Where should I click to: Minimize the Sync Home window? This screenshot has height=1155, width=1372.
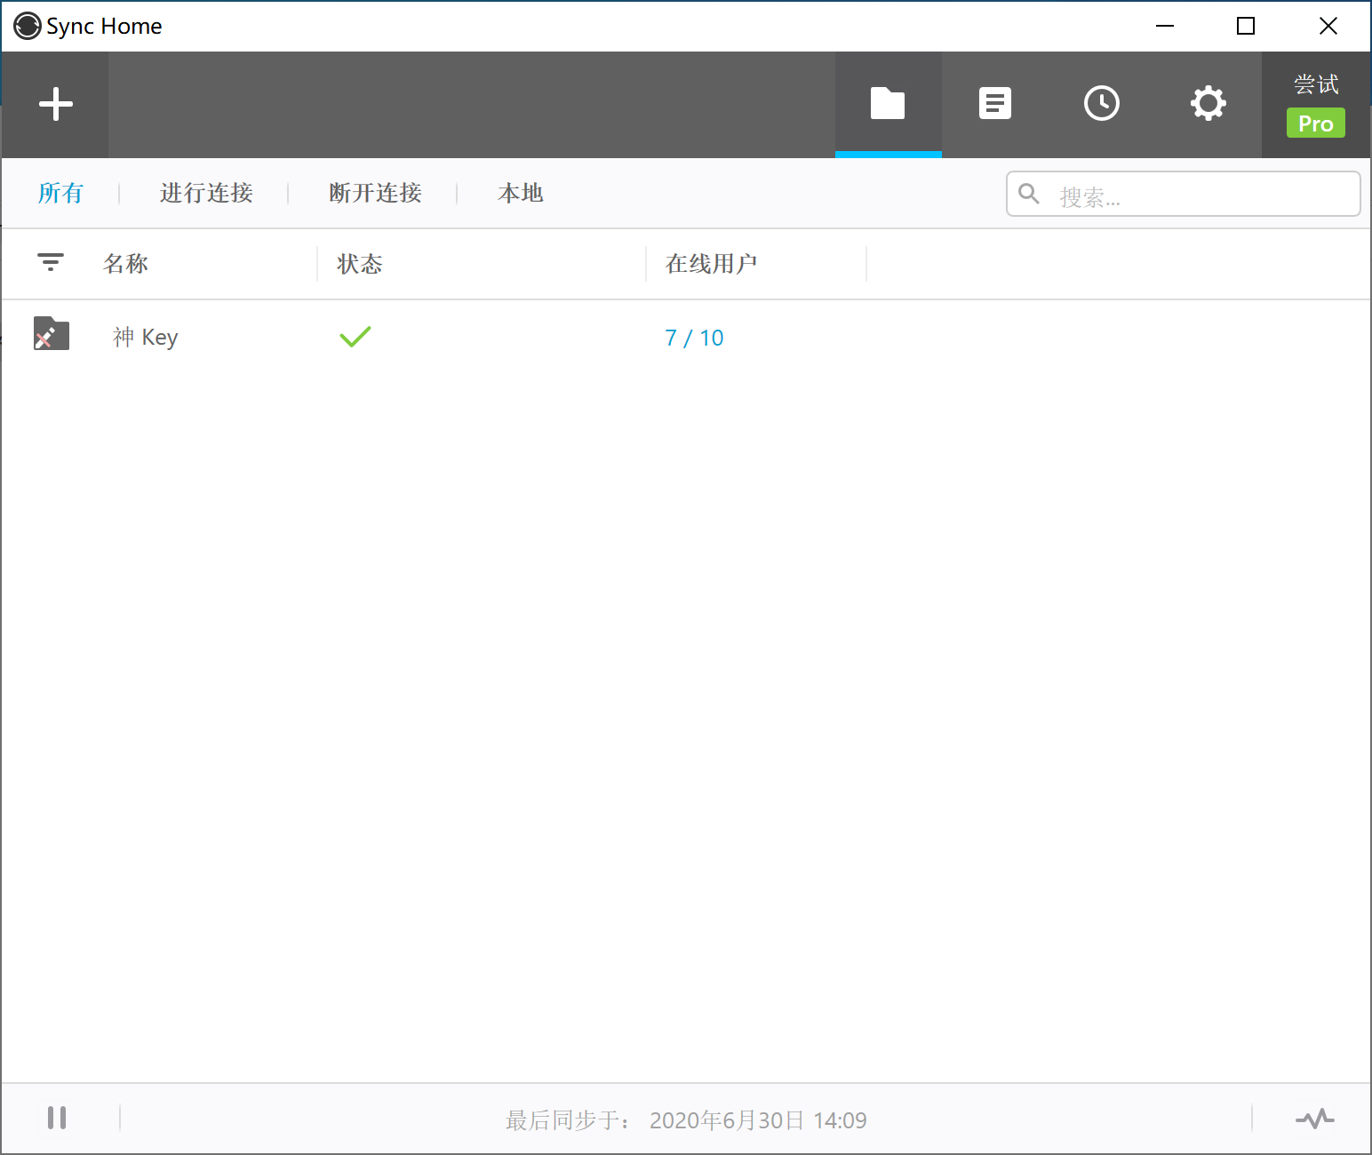(x=1165, y=26)
